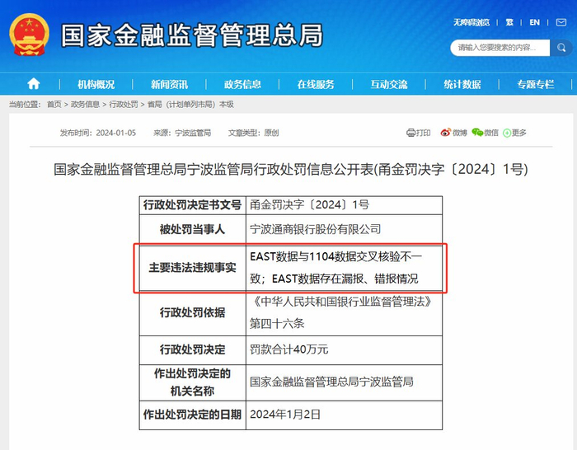The height and width of the screenshot is (450, 577).
Task: Click the violation facts cell about EAST数据
Action: coord(344,268)
